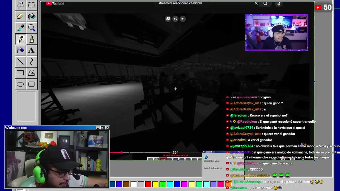Select the Ellipse shape tool
The width and height of the screenshot is (340, 191).
pyautogui.click(x=20, y=84)
